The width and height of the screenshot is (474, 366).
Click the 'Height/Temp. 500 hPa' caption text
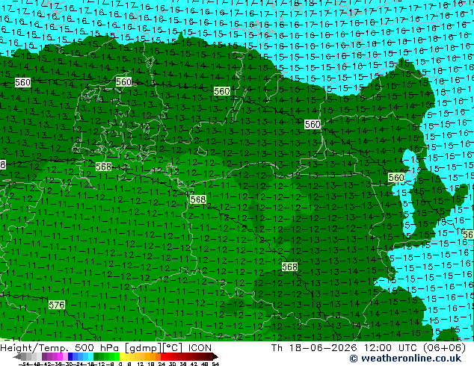point(61,348)
